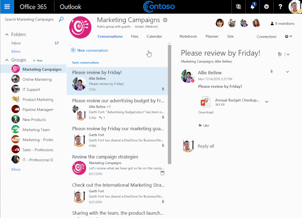Open the Site tab
The height and width of the screenshot is (218, 302).
point(230,36)
